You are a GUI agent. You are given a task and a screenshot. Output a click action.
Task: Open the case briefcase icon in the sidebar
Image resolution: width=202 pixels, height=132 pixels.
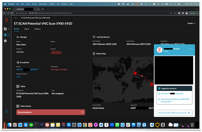click(5, 41)
